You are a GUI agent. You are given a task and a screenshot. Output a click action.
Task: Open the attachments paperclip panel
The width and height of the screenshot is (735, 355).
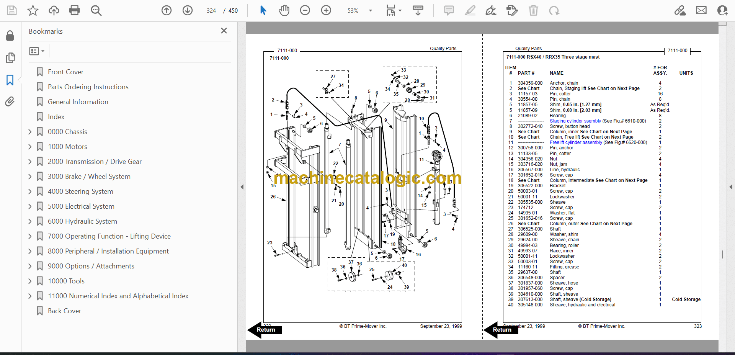10,101
